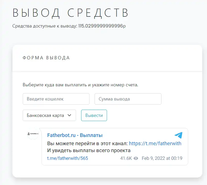The width and height of the screenshot is (207, 185).
Task: Click the Telegram paper plane icon
Action: [178, 135]
